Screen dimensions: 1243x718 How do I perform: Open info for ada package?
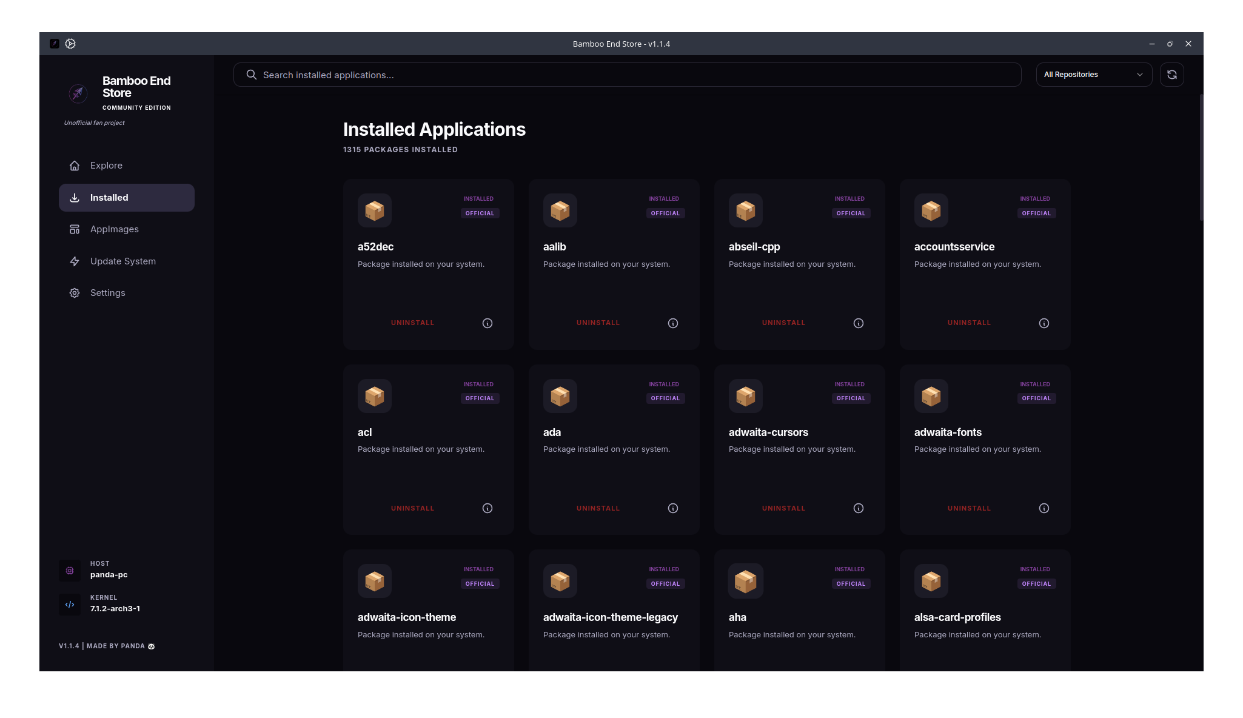(673, 508)
